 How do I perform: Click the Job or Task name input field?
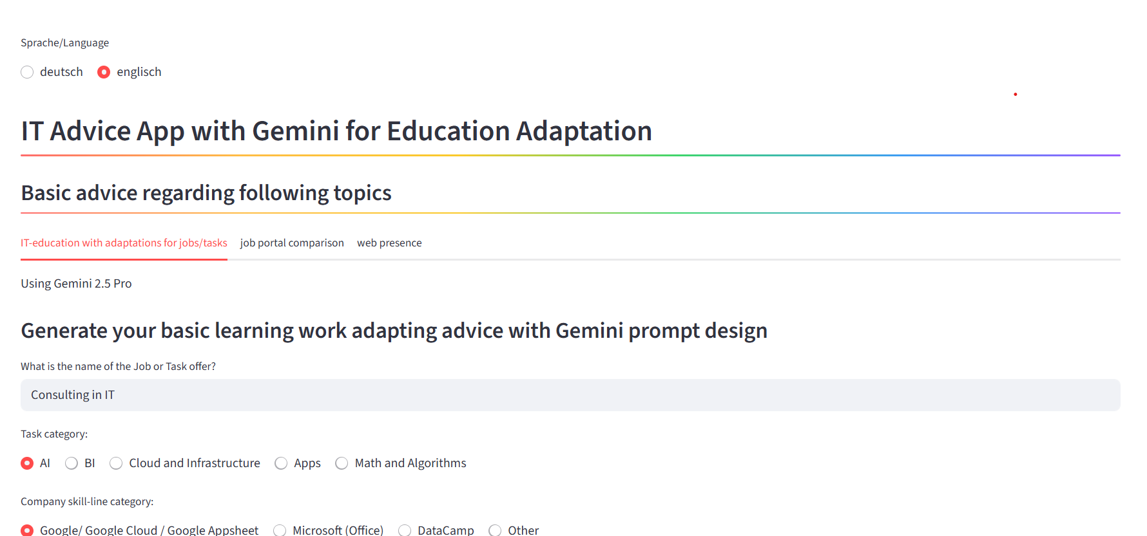click(x=570, y=395)
